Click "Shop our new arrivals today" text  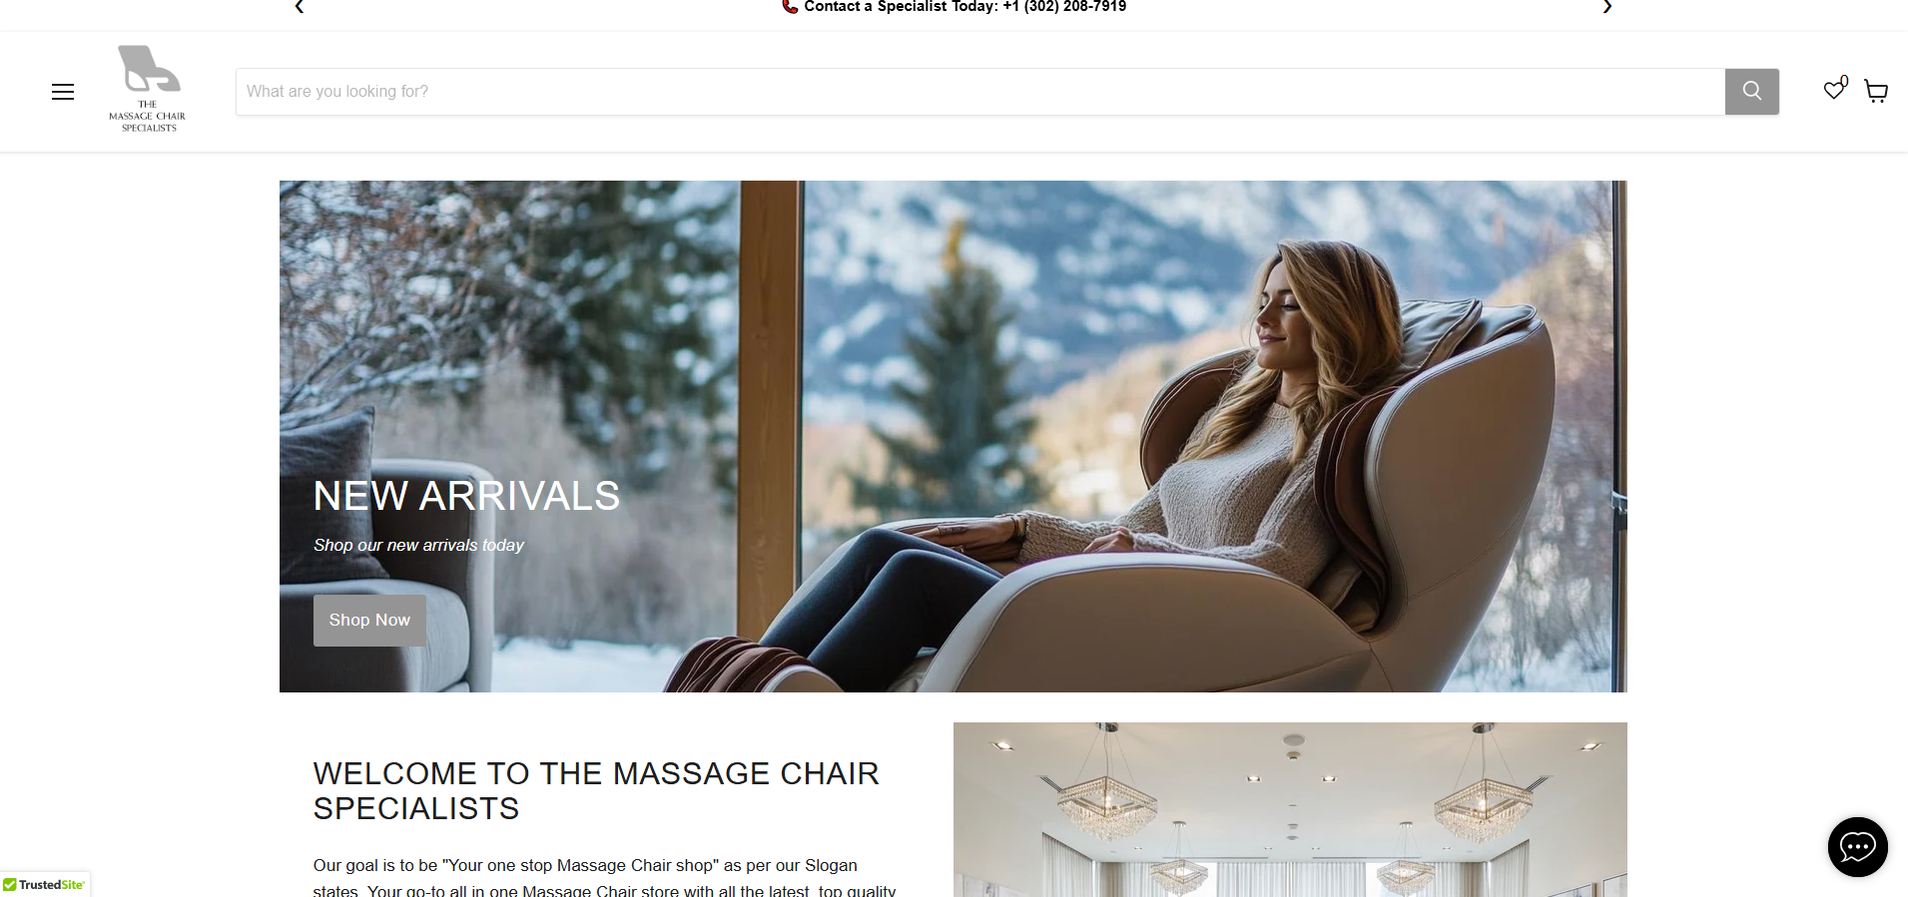[x=418, y=545]
